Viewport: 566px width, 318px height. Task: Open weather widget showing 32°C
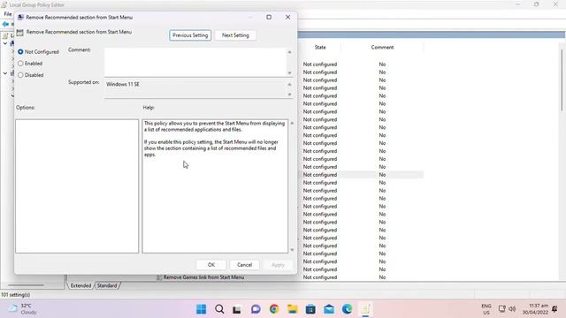point(23,309)
